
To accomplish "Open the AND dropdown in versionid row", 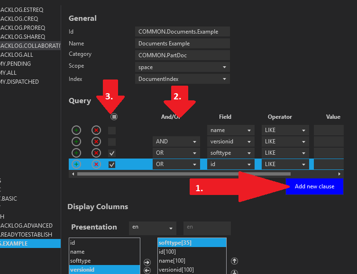I will [176, 141].
